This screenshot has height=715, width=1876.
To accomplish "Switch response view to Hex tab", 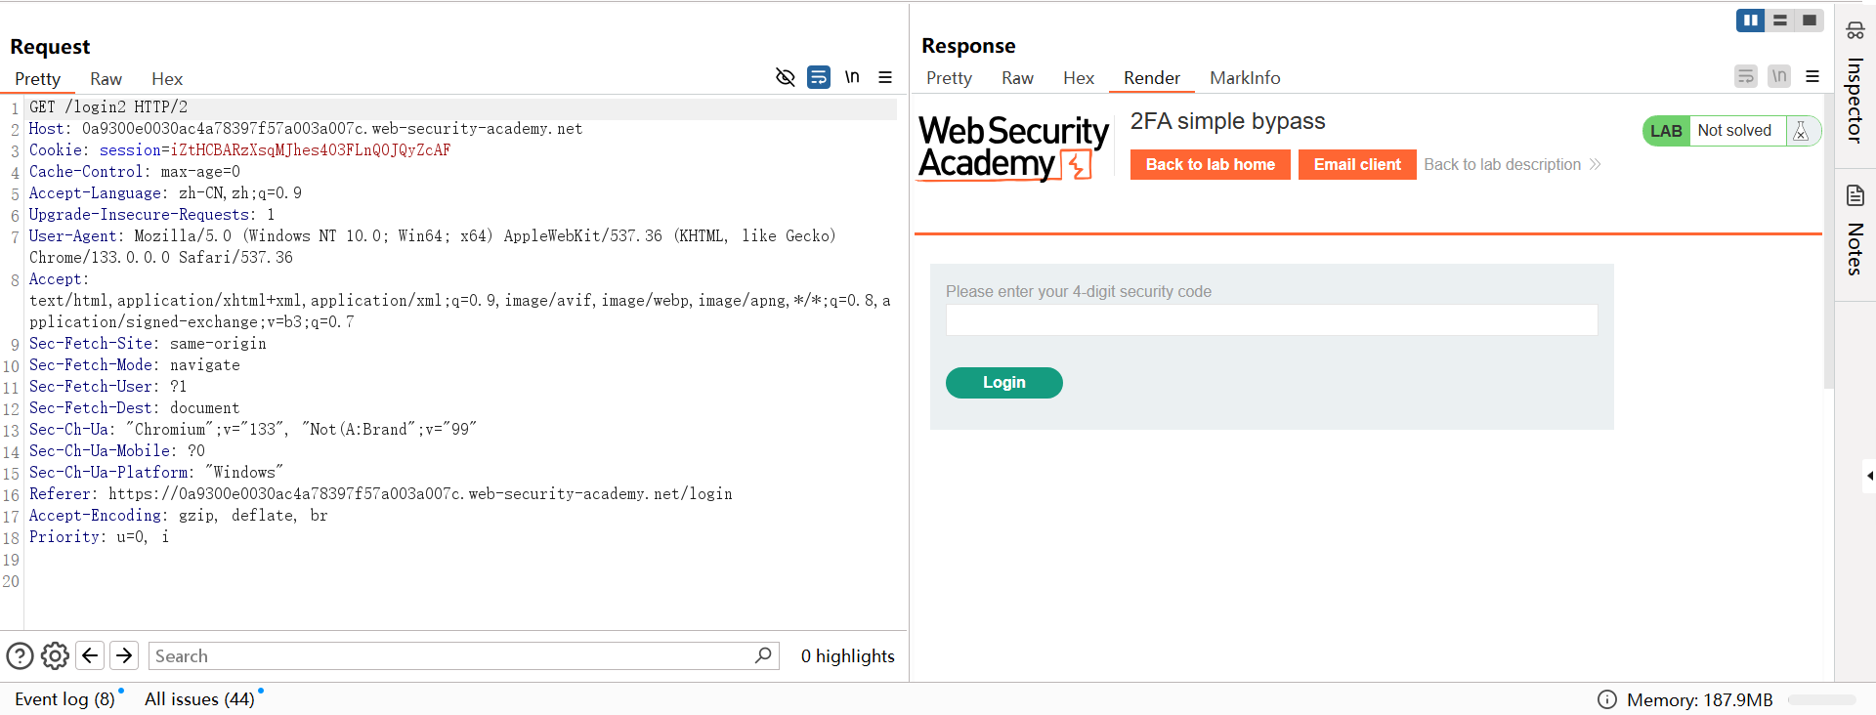I will point(1078,78).
